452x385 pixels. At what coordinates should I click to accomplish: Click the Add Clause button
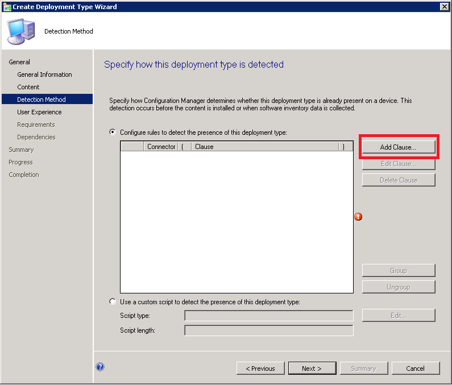(x=399, y=147)
